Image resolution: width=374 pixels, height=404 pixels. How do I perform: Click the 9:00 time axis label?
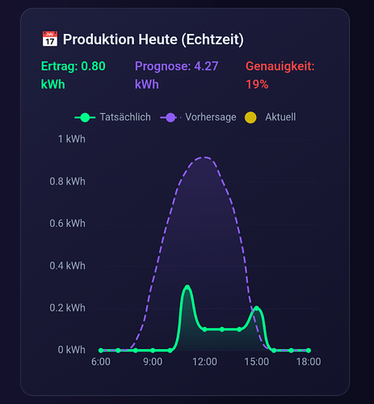point(153,362)
